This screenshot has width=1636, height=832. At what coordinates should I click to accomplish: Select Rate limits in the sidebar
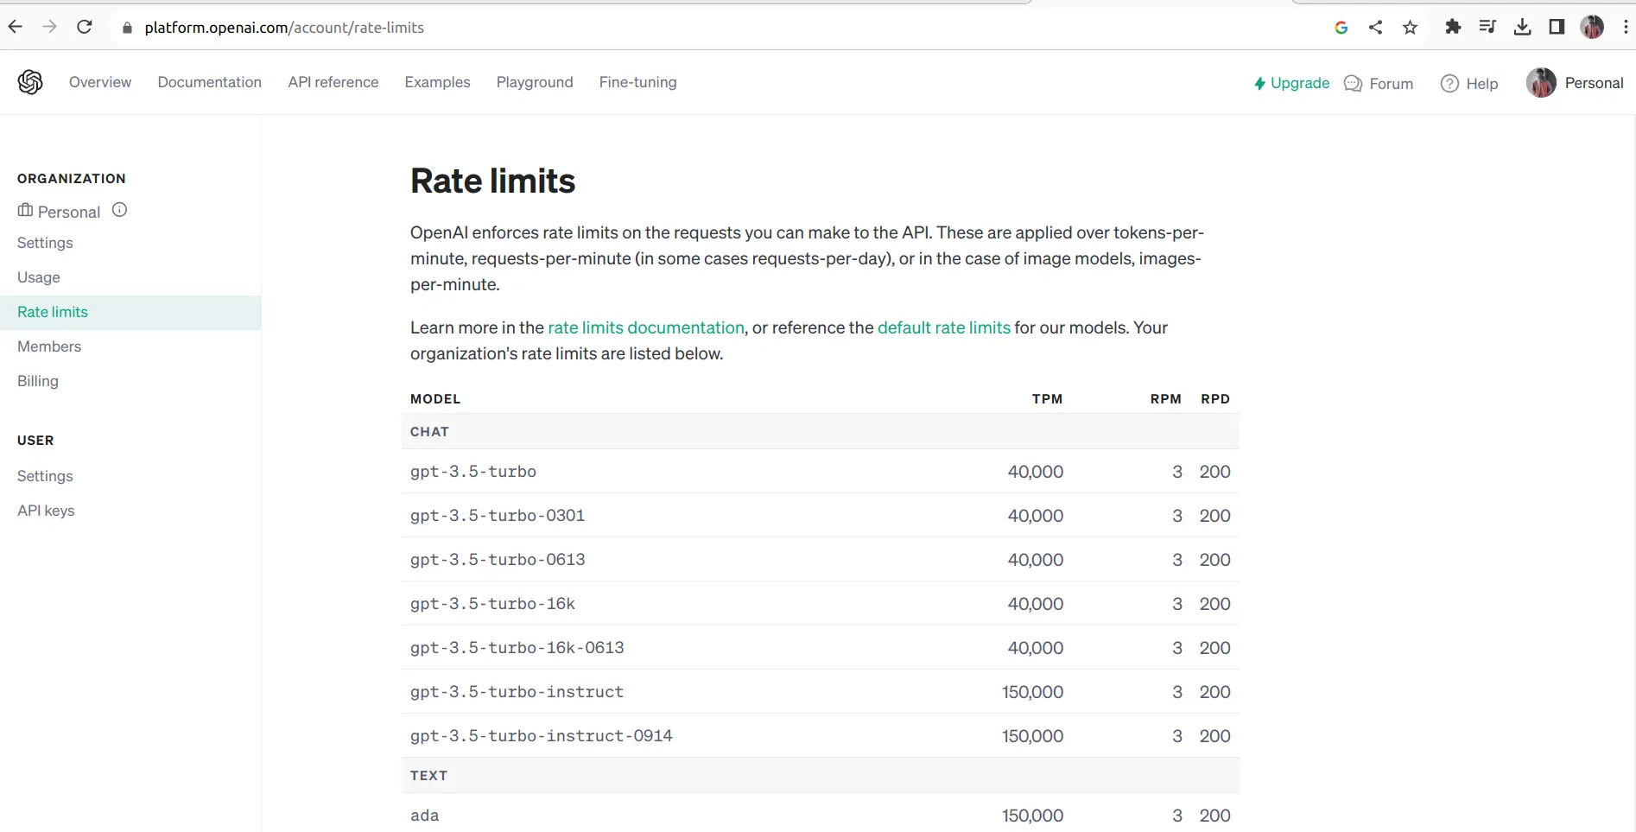click(x=130, y=312)
